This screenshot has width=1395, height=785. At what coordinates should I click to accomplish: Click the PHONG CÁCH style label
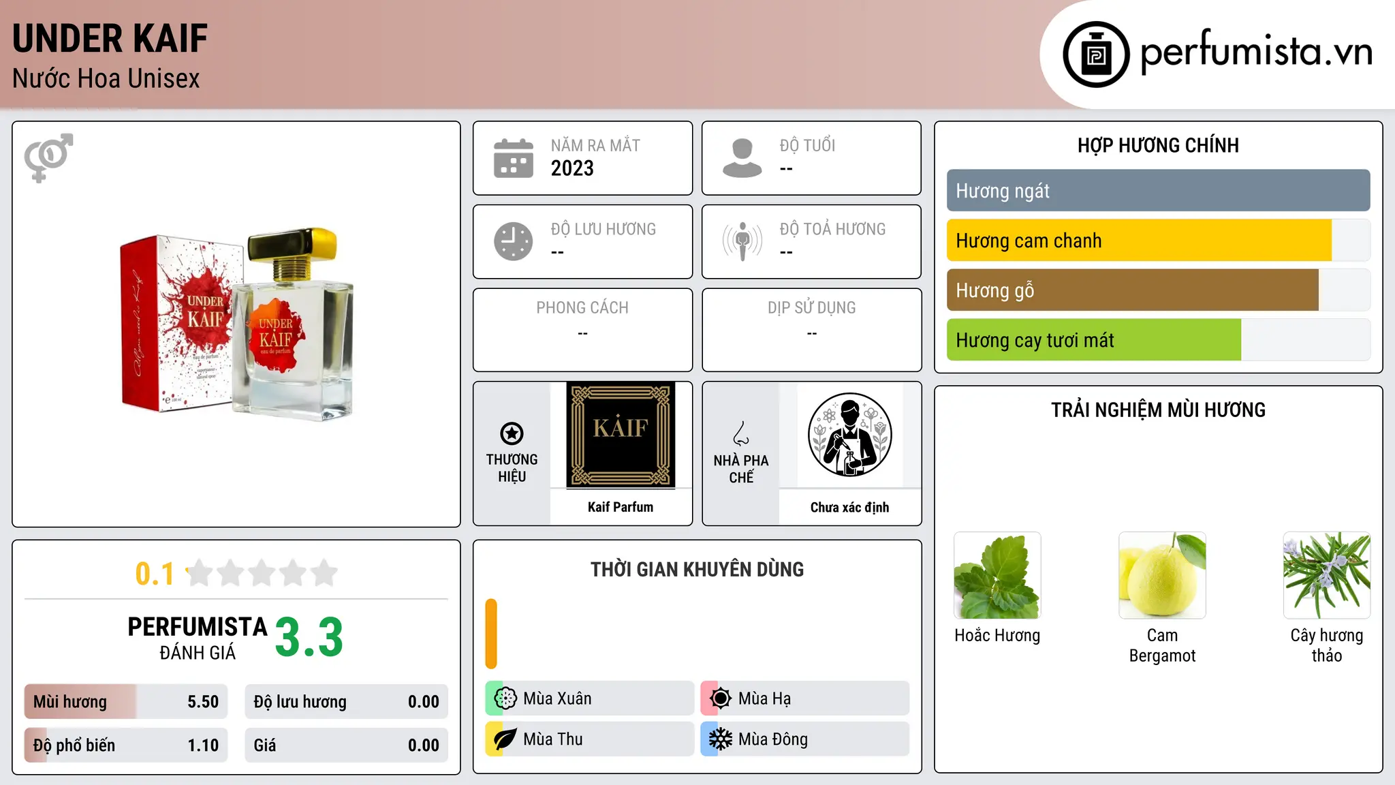[x=582, y=307]
